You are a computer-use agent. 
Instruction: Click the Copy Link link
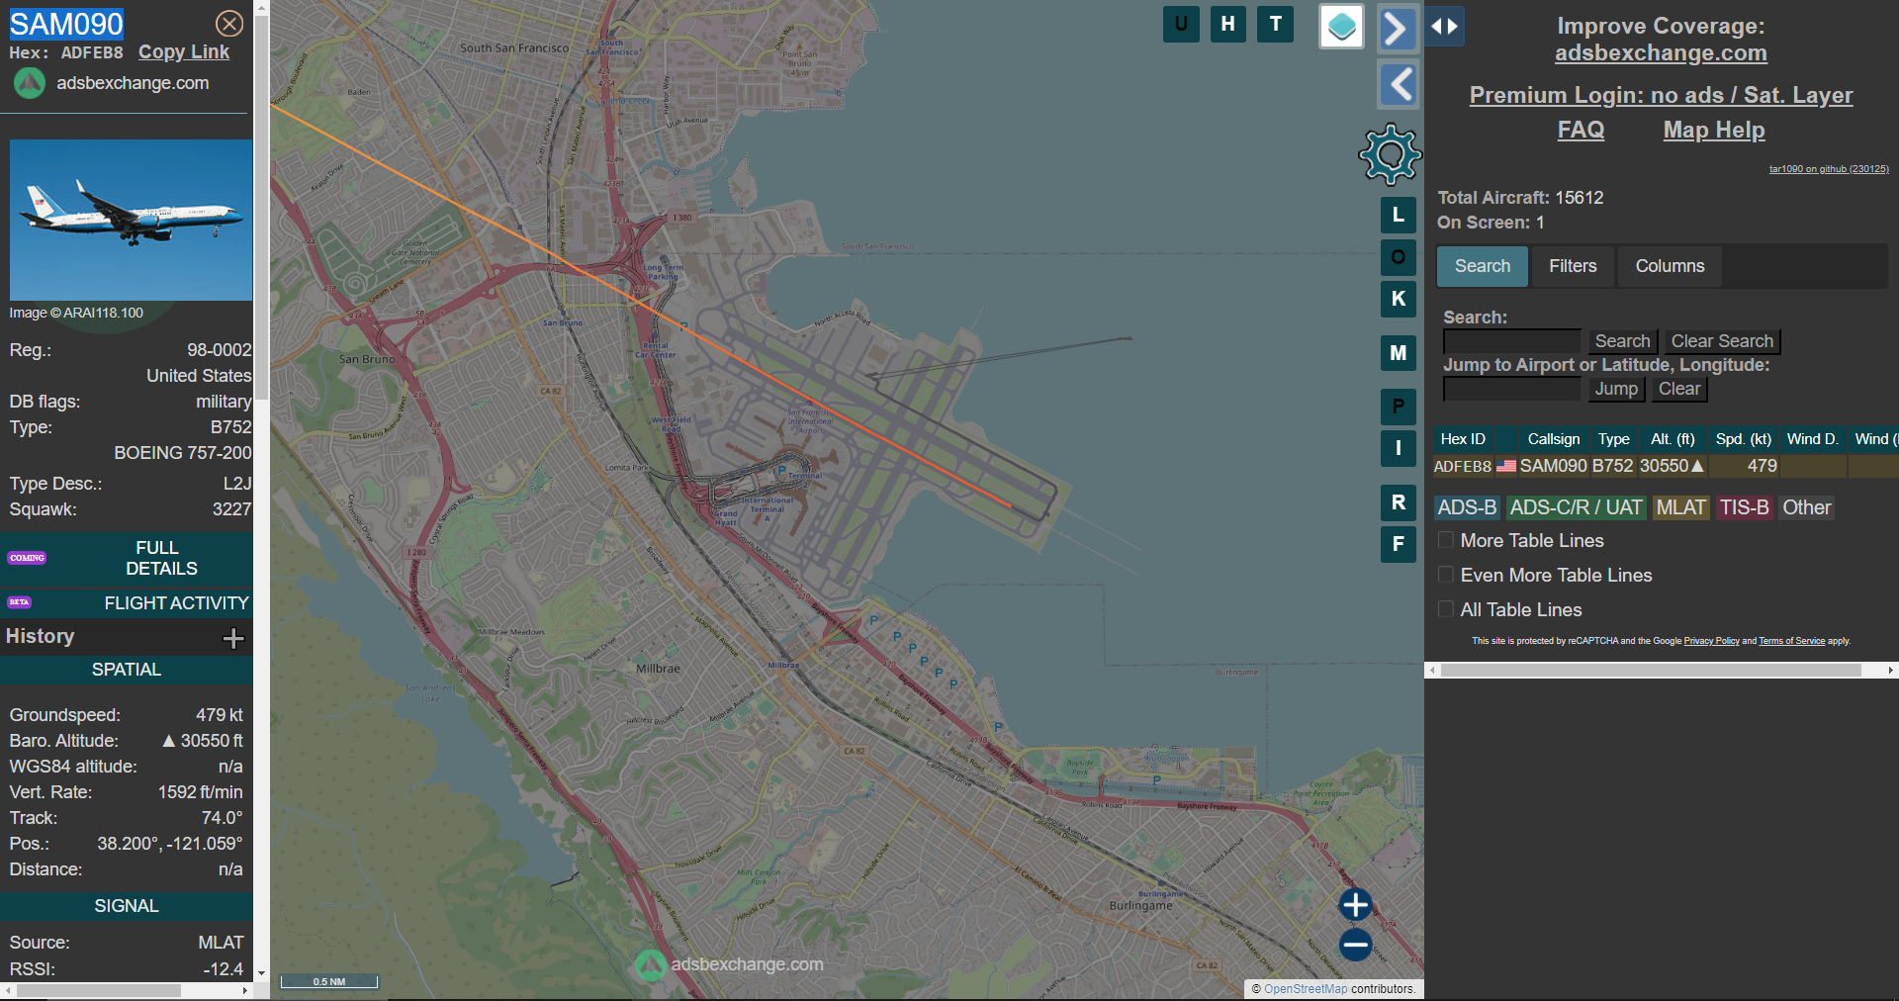pos(184,52)
